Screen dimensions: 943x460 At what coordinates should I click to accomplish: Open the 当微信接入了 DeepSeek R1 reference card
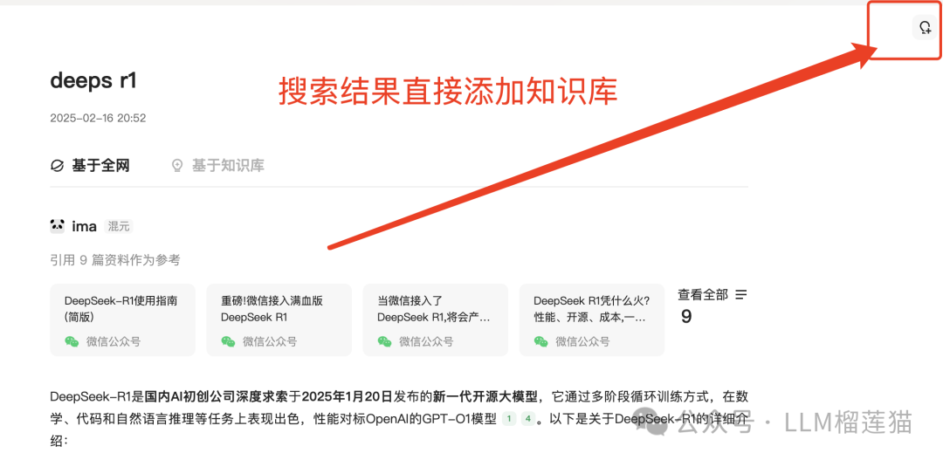click(x=436, y=319)
